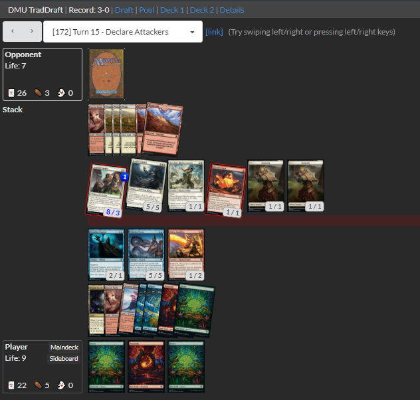
Task: Click the player's tapped Forest on the battlefield
Action: pos(194,310)
